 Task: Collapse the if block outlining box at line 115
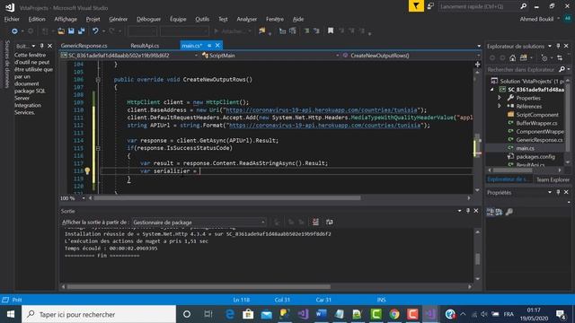pos(98,148)
